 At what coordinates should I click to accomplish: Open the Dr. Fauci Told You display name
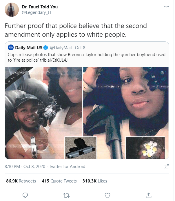(x=40, y=7)
